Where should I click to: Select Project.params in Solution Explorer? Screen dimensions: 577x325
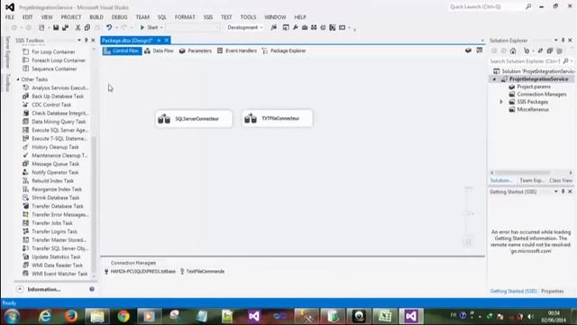[529, 87]
